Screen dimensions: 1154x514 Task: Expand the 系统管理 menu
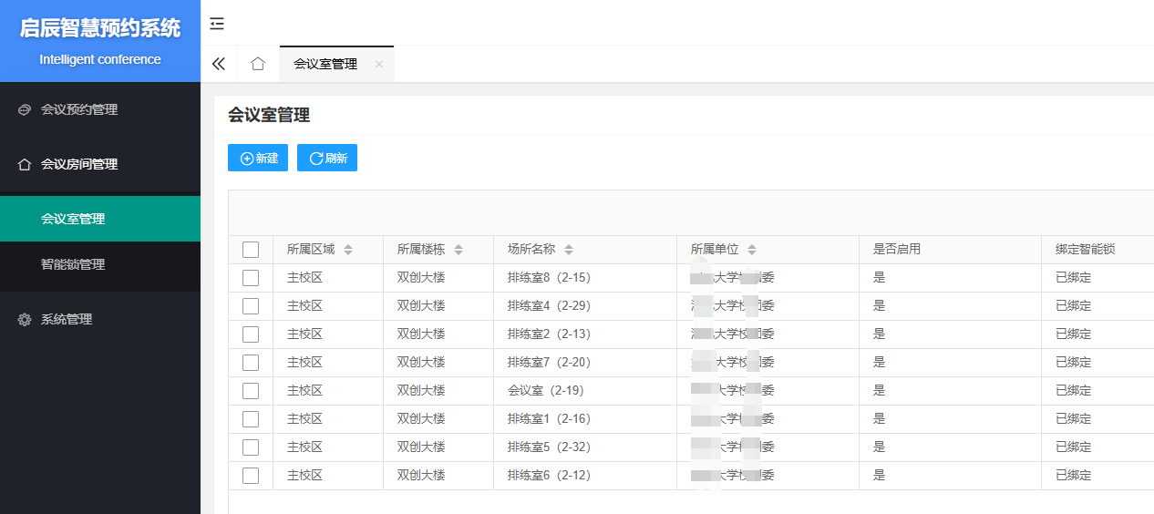coord(67,320)
